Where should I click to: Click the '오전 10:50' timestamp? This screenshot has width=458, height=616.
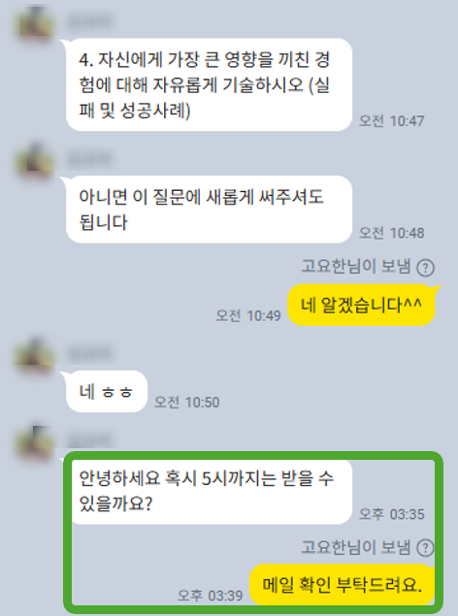(186, 402)
